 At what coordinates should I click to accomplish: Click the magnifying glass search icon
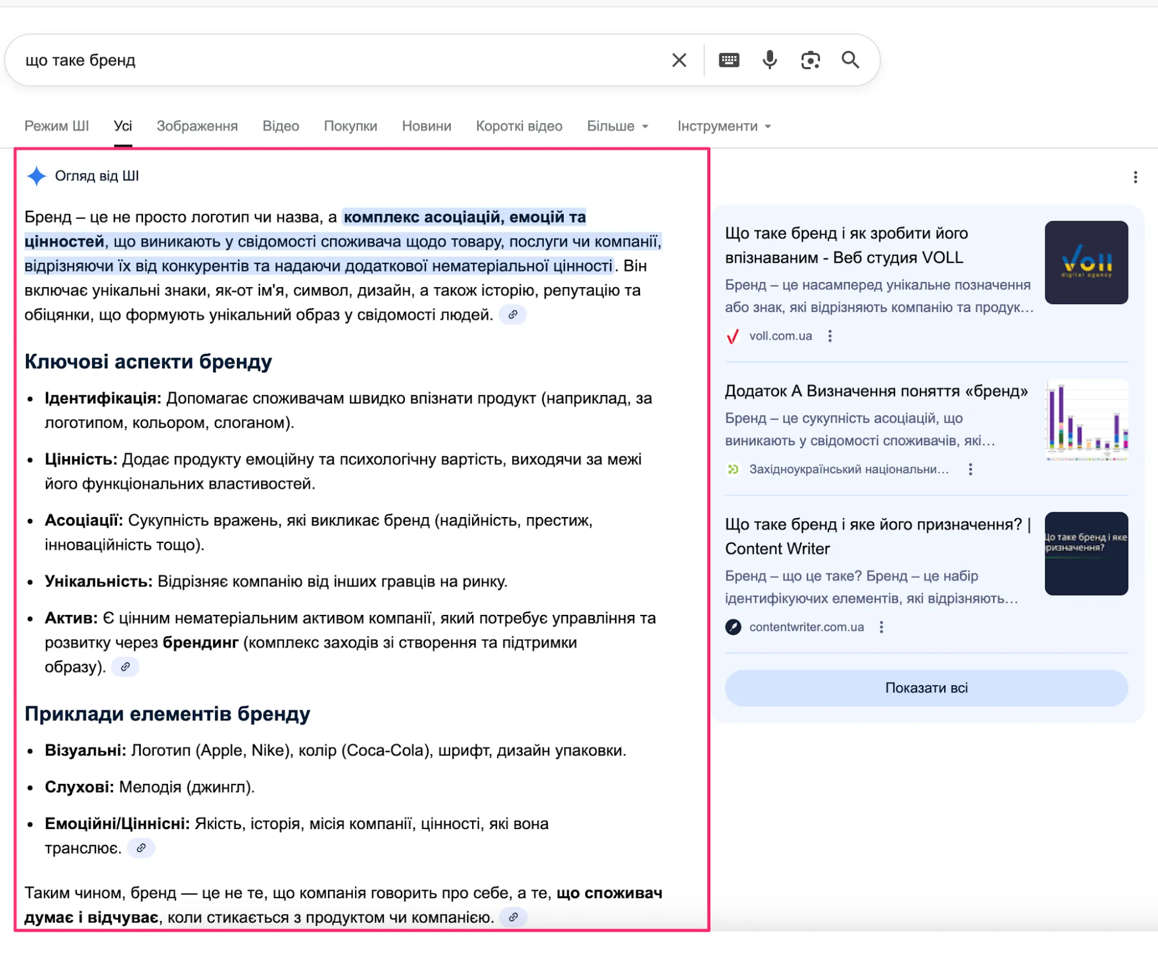click(850, 60)
